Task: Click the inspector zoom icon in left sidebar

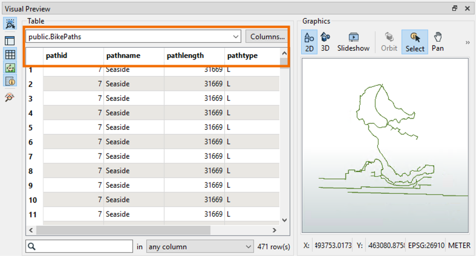Action: [10, 24]
